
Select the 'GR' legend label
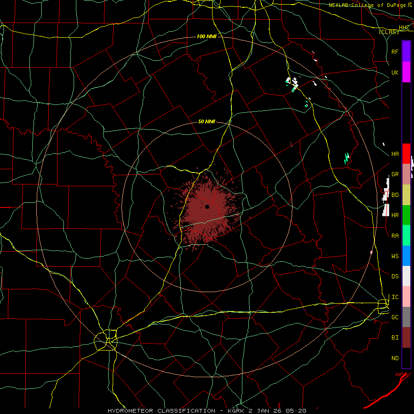coord(395,174)
